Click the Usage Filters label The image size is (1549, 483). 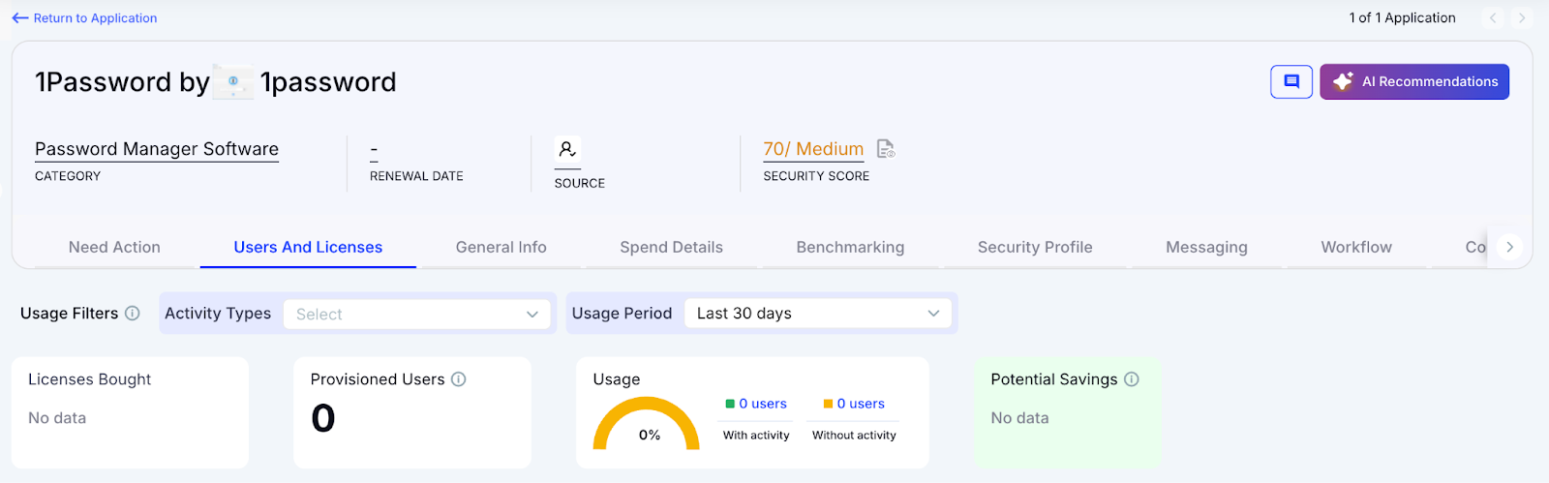click(69, 314)
